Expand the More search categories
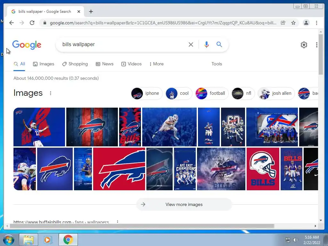This screenshot has width=328, height=246. click(156, 64)
